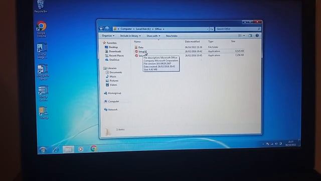The image size is (321, 181).
Task: Click the Data folder icon
Action: click(136, 47)
